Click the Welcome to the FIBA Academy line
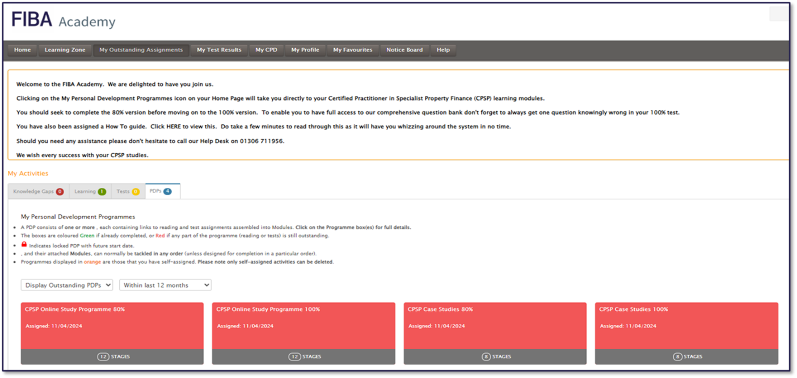The image size is (797, 378). coord(115,84)
